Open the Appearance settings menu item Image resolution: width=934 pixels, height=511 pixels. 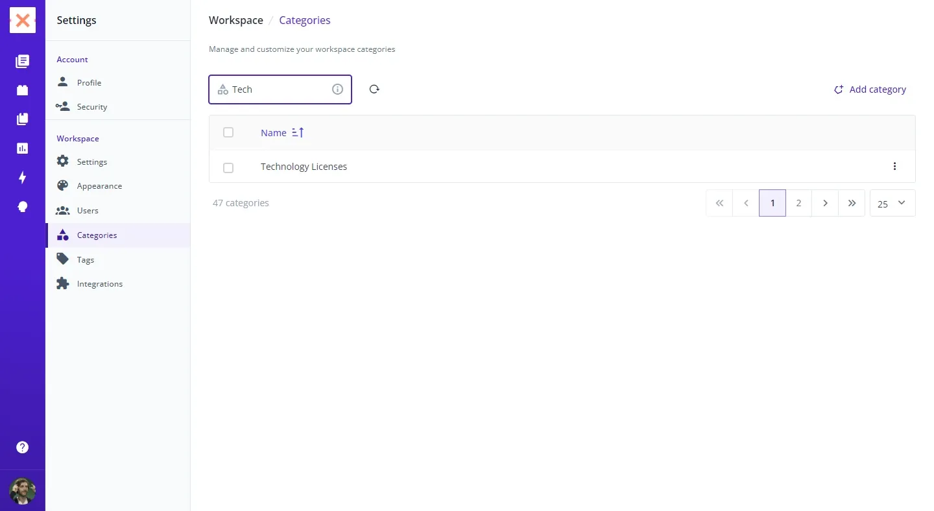(99, 186)
